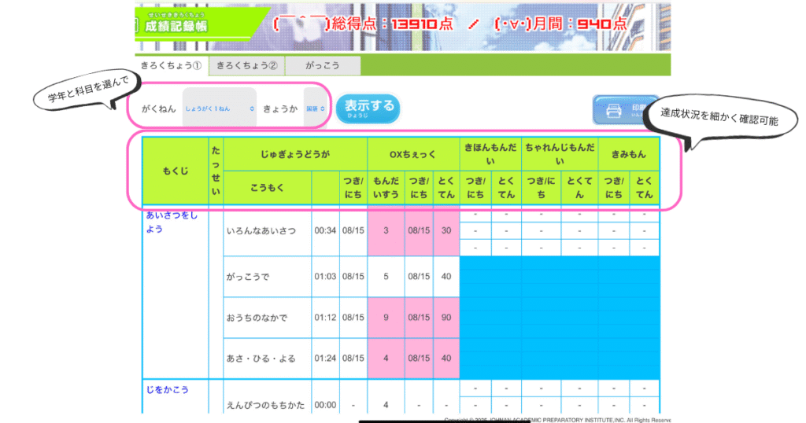Open the がっこう tab
The width and height of the screenshot is (806, 423).
pos(322,66)
